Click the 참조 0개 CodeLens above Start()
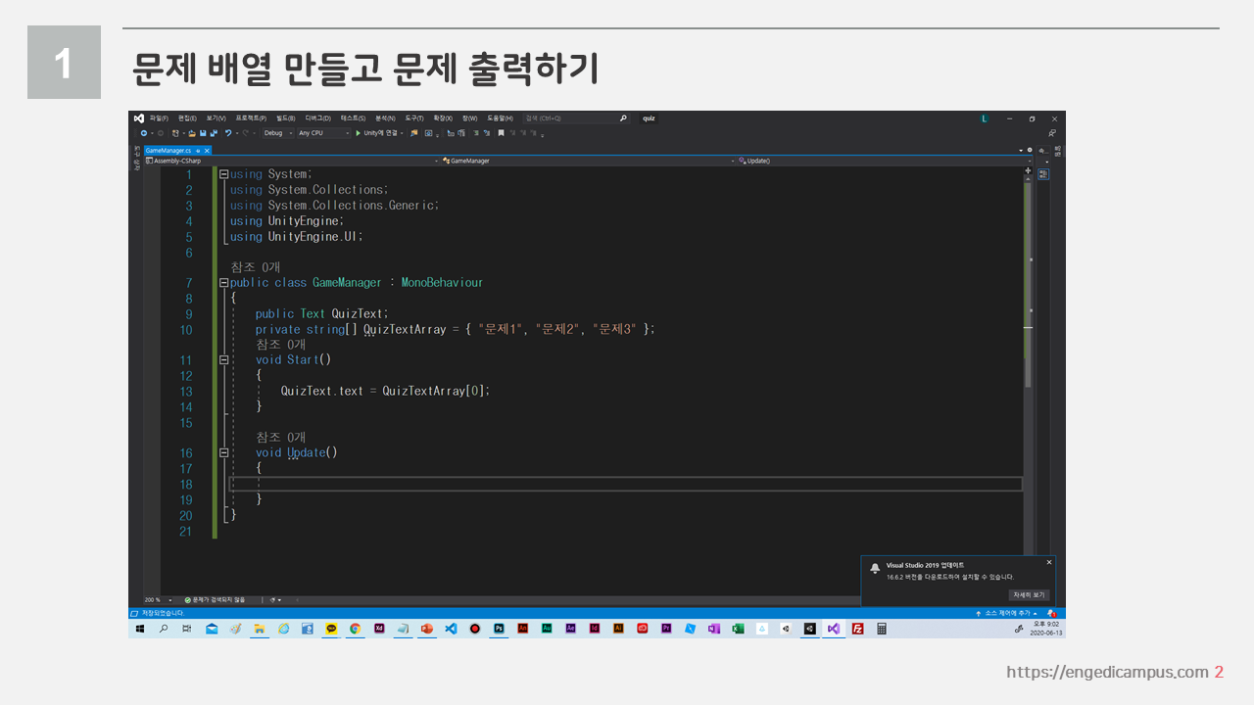This screenshot has height=705, width=1254. tap(280, 345)
